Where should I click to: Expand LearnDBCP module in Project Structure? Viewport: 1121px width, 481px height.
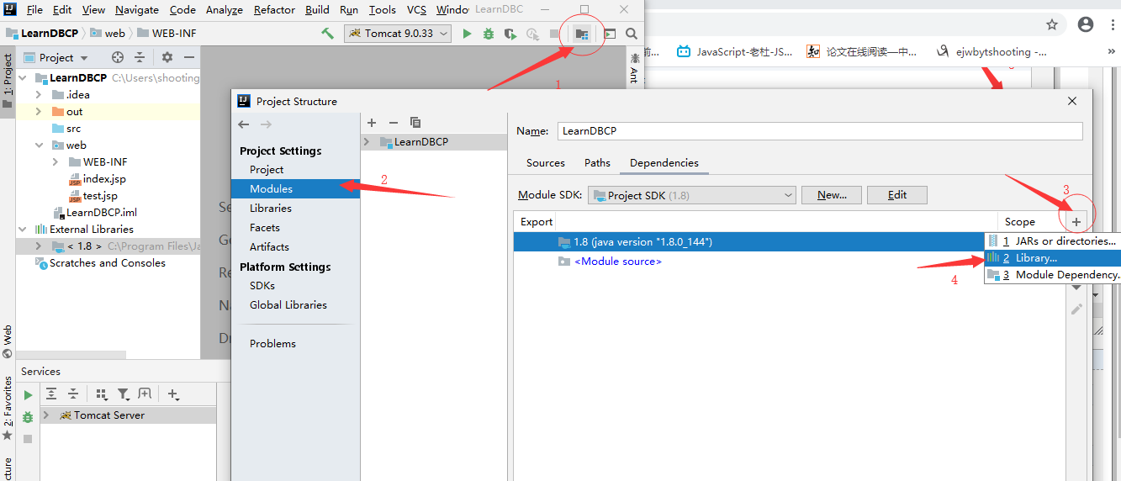pyautogui.click(x=367, y=142)
